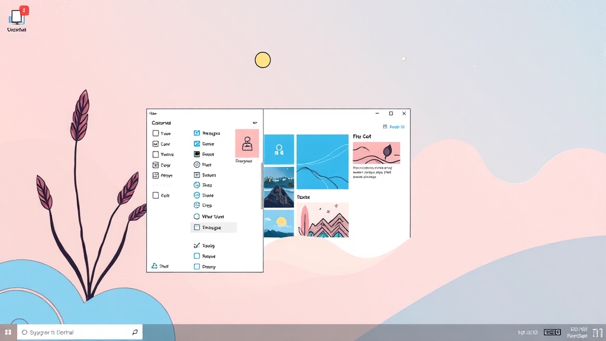This screenshot has width=606, height=341.
Task: Click the keyboard indicator icon in system tray
Action: [x=552, y=332]
